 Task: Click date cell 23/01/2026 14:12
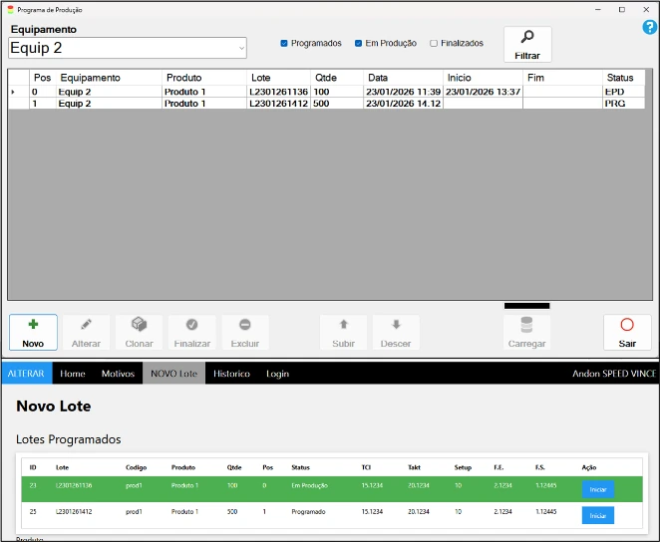pyautogui.click(x=403, y=104)
